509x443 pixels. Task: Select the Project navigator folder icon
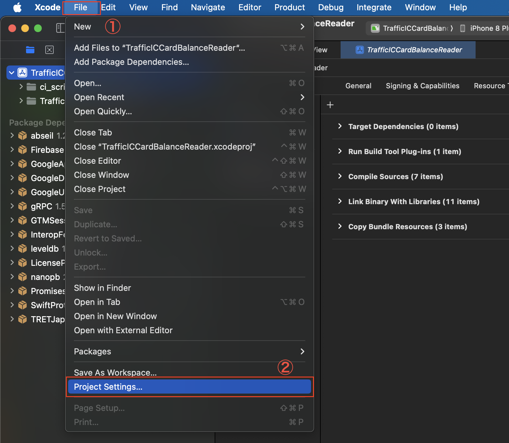30,50
